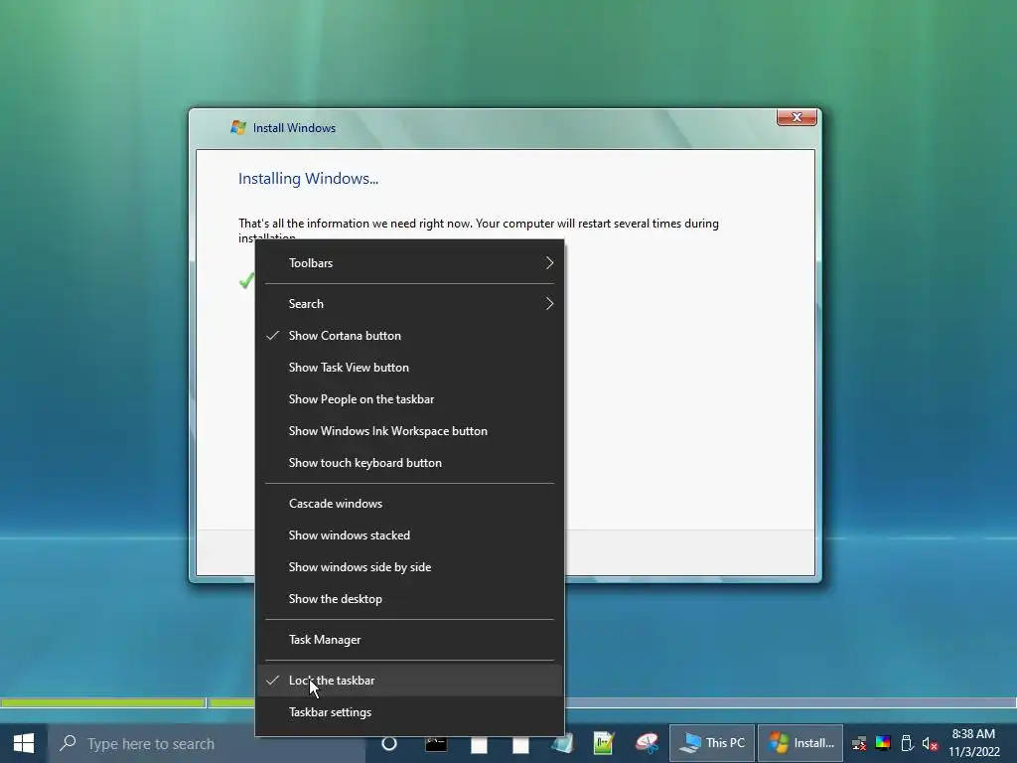This screenshot has height=763, width=1017.
Task: Switch to This PC taskbar window
Action: 712,743
